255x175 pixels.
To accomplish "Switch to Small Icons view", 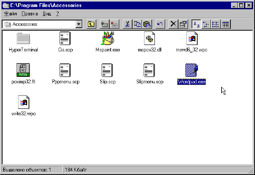I will 206,24.
